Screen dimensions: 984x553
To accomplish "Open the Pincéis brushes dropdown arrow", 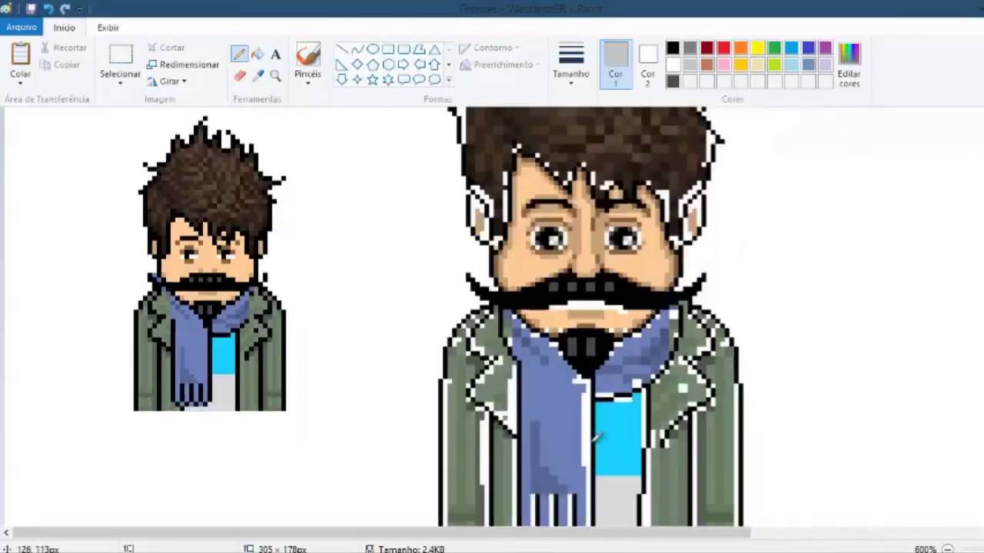I will [307, 83].
